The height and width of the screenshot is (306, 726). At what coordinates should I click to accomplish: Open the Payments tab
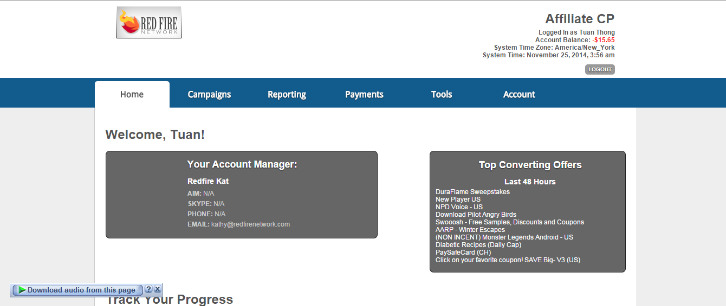point(364,94)
